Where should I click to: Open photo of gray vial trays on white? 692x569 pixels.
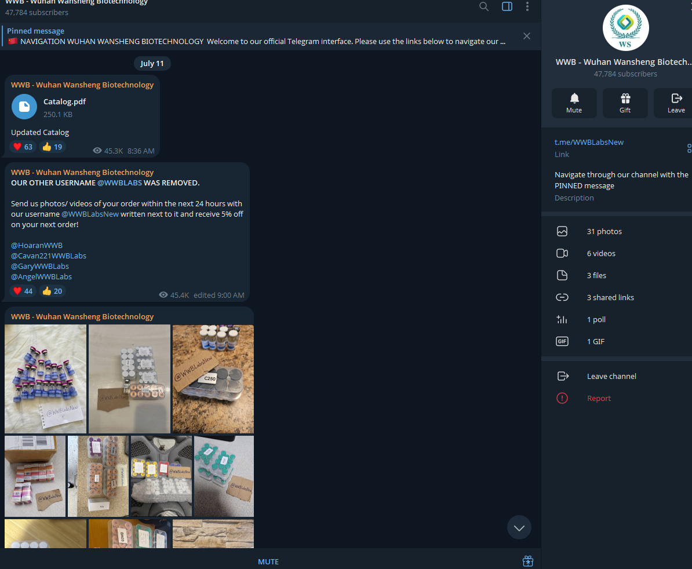pos(129,379)
